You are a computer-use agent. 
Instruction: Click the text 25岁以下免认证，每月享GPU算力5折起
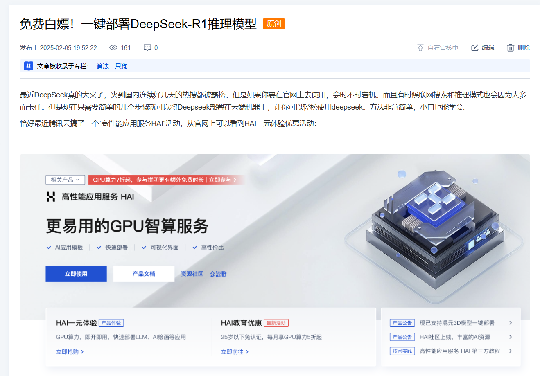271,337
